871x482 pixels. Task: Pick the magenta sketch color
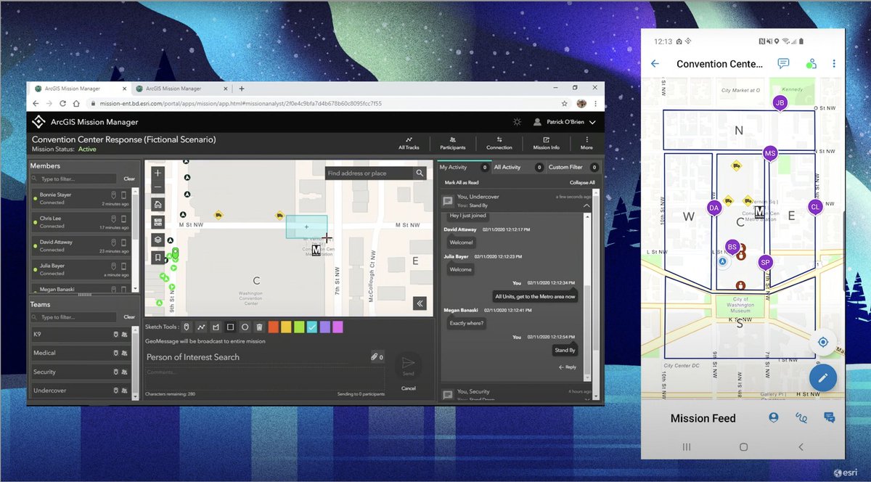click(338, 327)
